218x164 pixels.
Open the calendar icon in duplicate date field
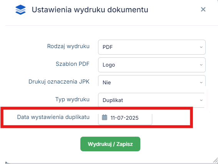pos(105,117)
